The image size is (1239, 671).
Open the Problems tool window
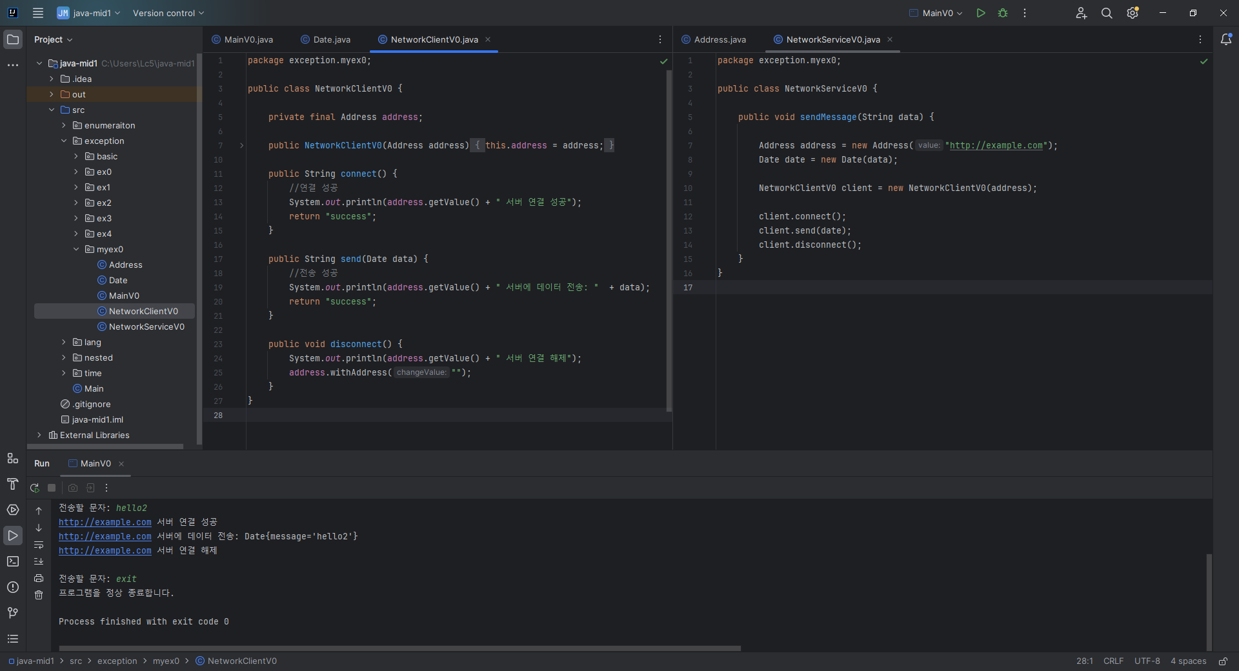[13, 587]
